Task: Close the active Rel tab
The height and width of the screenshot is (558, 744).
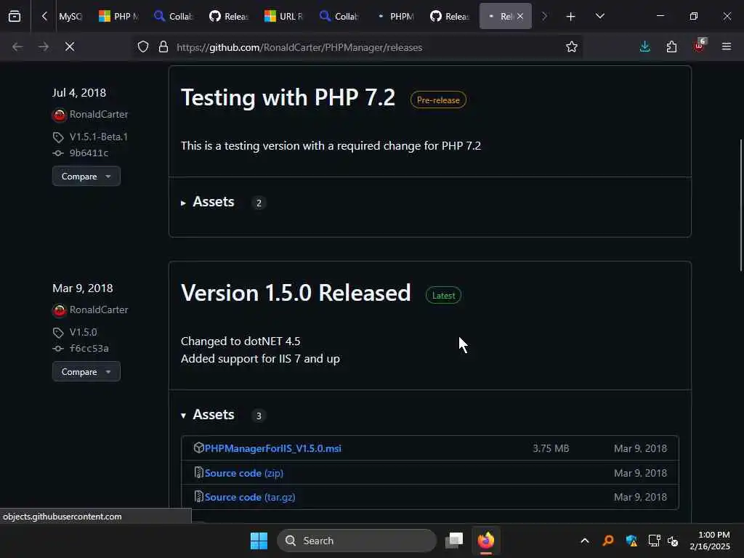Action: coord(520,16)
